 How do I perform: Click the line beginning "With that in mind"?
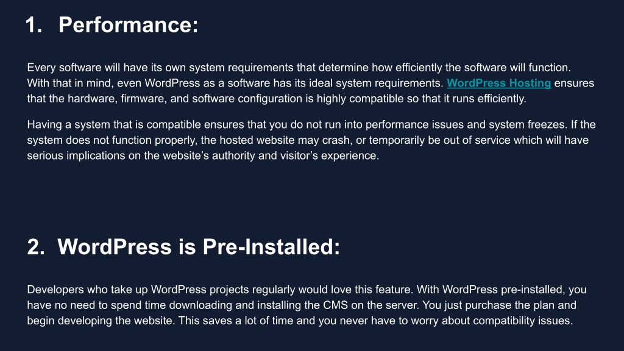pos(310,83)
